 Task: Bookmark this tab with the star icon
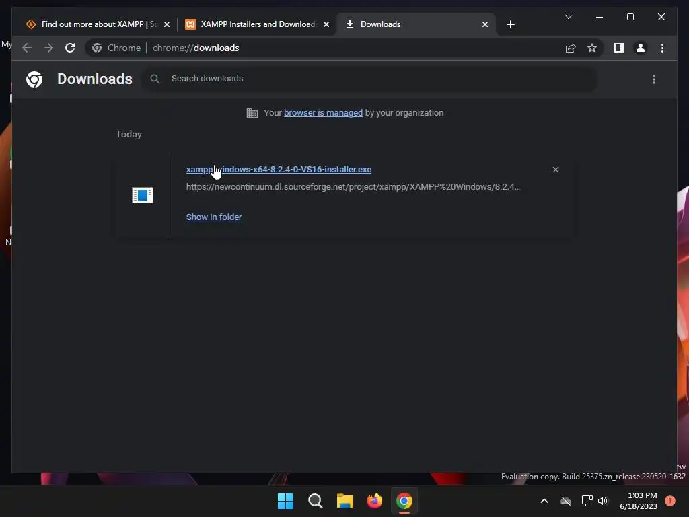click(592, 48)
